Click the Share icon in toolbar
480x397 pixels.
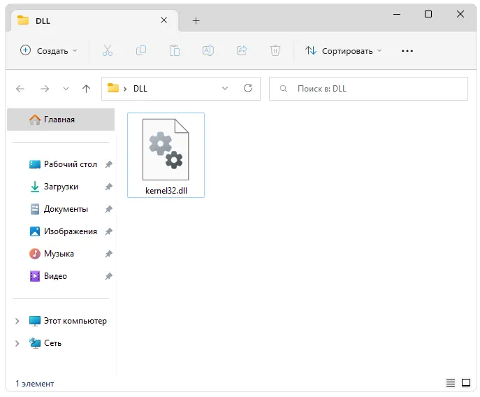pos(242,50)
